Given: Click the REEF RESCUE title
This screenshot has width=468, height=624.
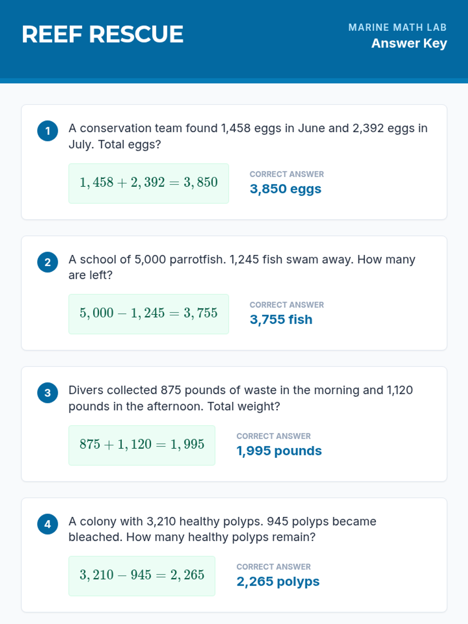Looking at the screenshot, I should coord(103,34).
